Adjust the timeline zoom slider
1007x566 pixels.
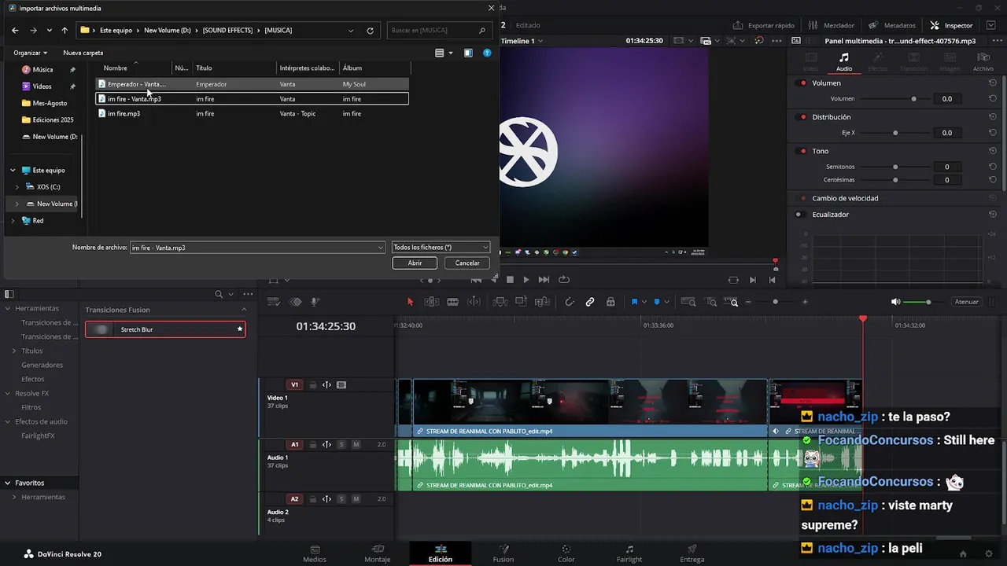coord(776,302)
